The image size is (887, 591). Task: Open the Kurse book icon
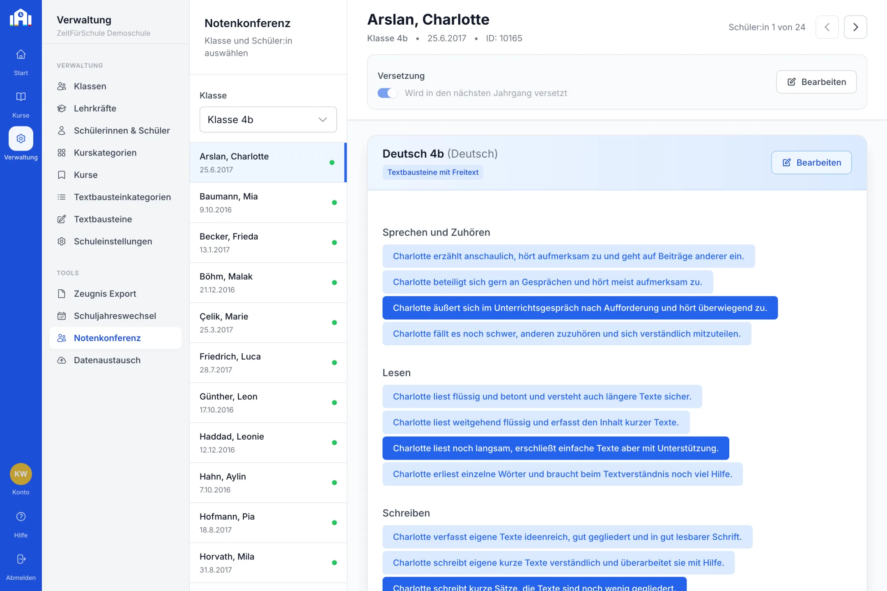pos(21,96)
